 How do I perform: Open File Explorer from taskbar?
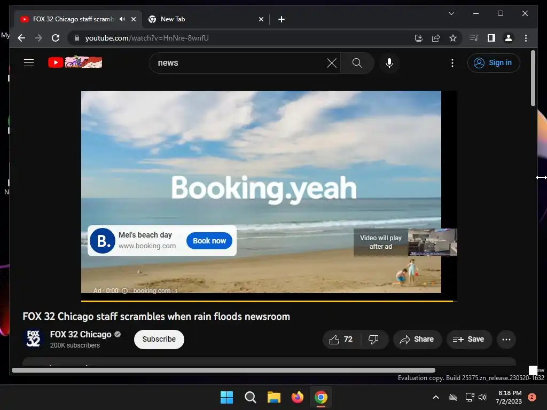pos(274,397)
